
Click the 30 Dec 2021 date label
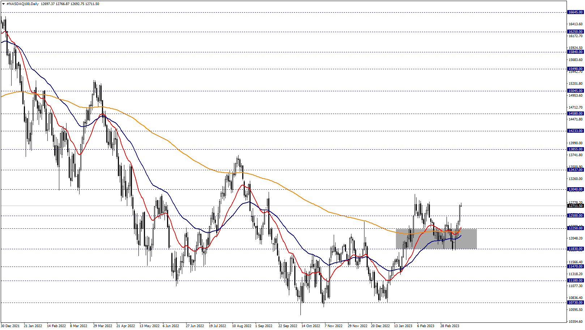[10, 326]
